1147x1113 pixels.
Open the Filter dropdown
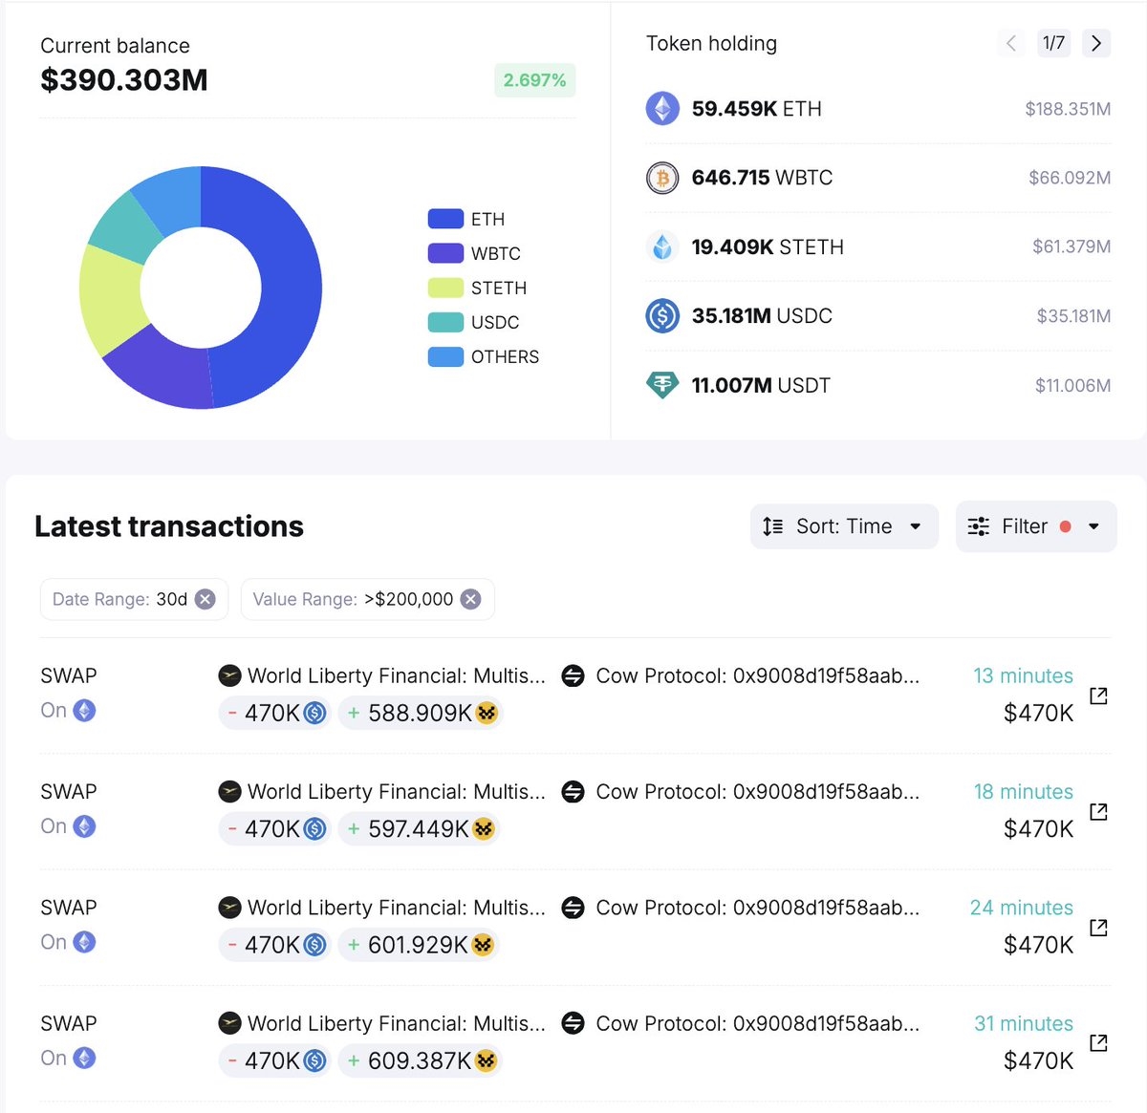click(x=1035, y=526)
